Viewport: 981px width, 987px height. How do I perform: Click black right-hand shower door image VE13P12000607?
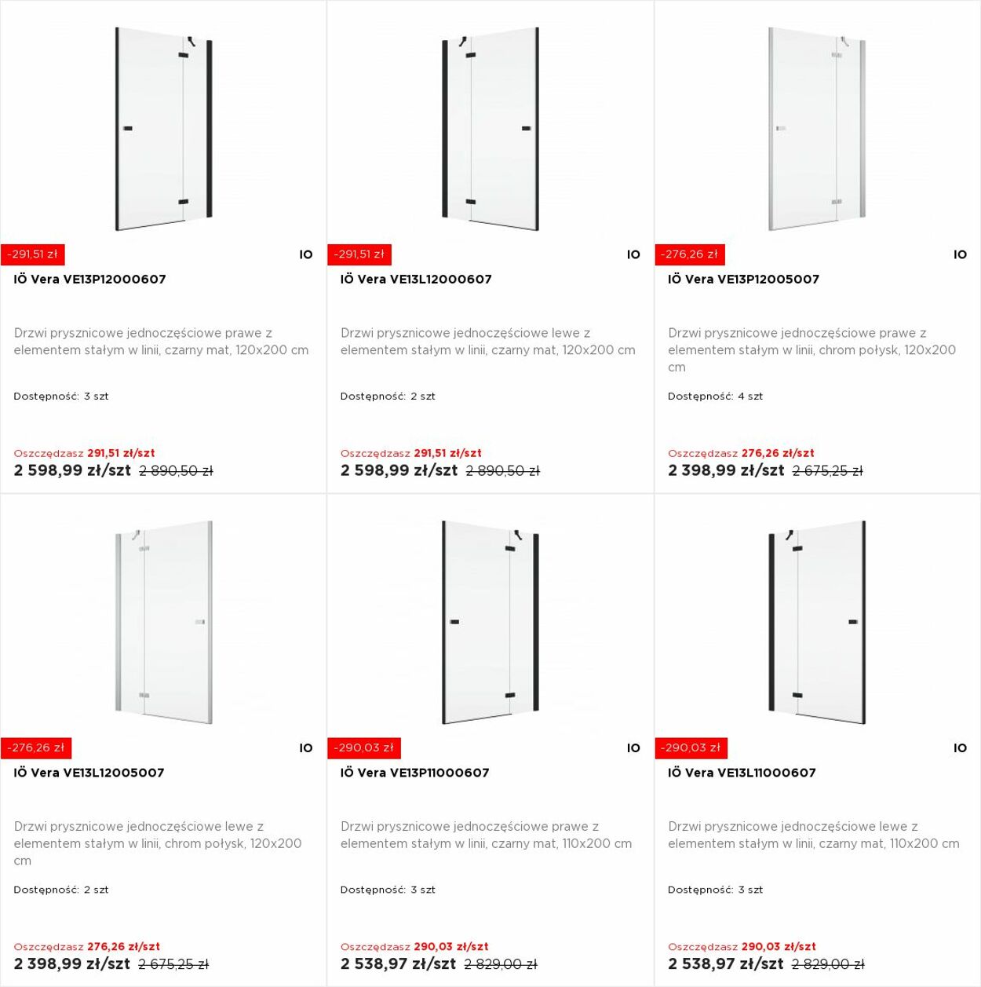163,130
